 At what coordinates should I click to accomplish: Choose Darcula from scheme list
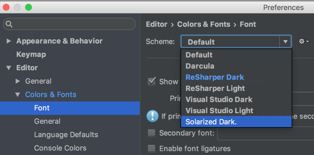point(200,66)
